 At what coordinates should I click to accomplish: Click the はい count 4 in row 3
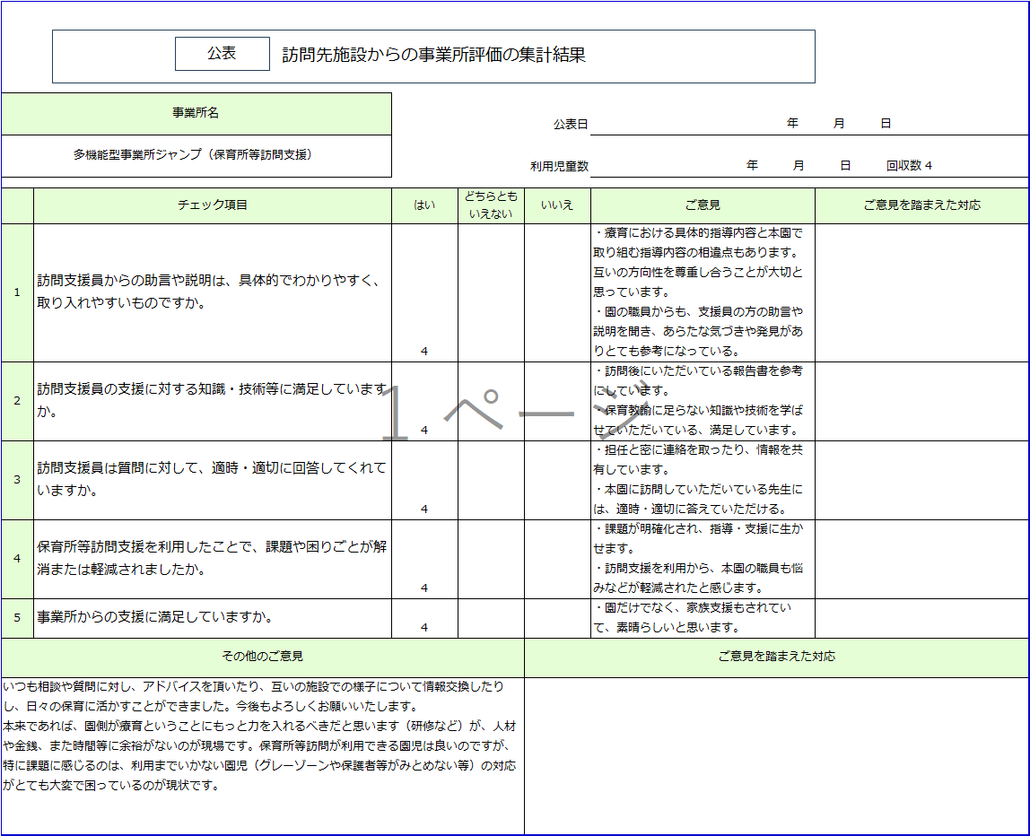424,509
